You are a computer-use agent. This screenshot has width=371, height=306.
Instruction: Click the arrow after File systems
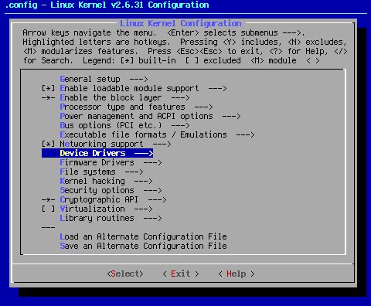point(134,172)
